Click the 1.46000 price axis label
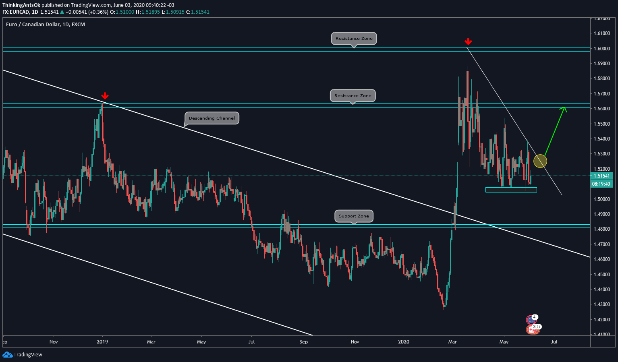This screenshot has width=618, height=362. coord(601,259)
